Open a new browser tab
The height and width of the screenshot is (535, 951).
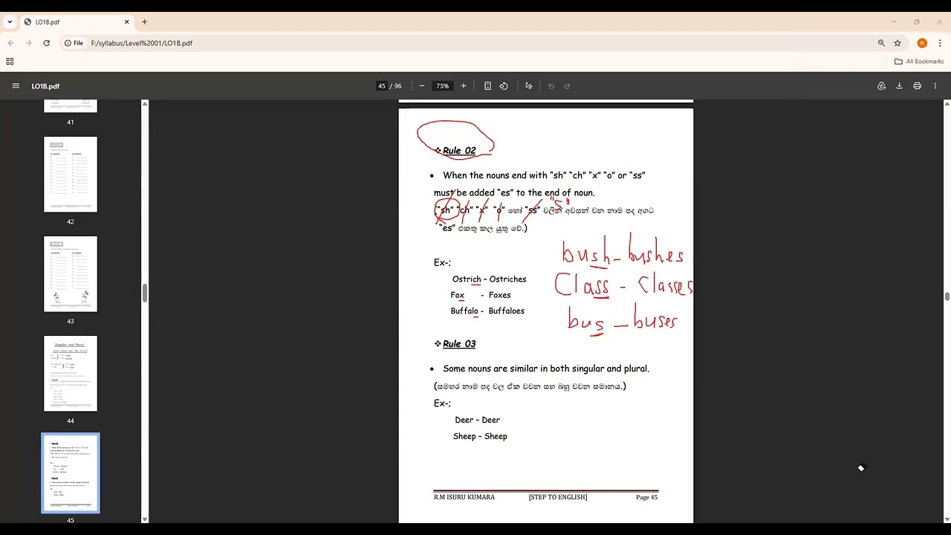[x=144, y=22]
